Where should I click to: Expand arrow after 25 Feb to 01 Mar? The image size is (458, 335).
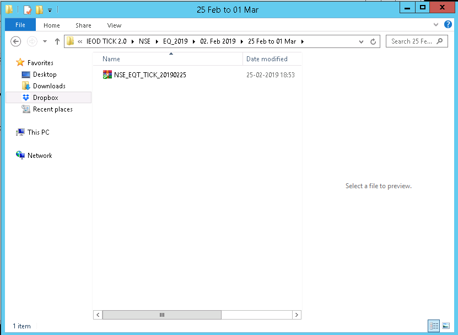[x=303, y=41]
